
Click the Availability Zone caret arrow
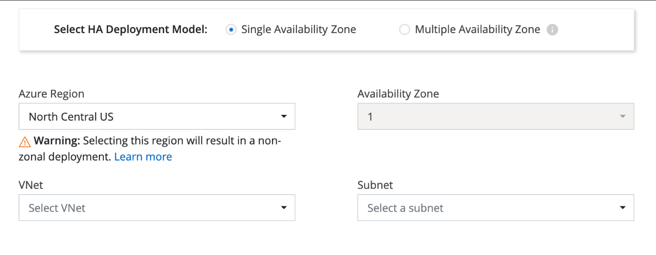622,117
